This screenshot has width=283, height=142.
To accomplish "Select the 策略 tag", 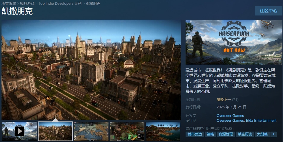I will tap(210, 134).
